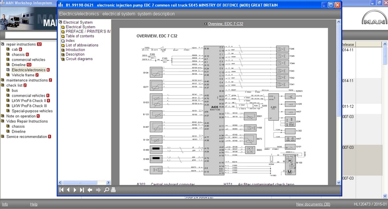This screenshot has height=209, width=388.
Task: Close the document viewer dialog
Action: (x=338, y=5)
